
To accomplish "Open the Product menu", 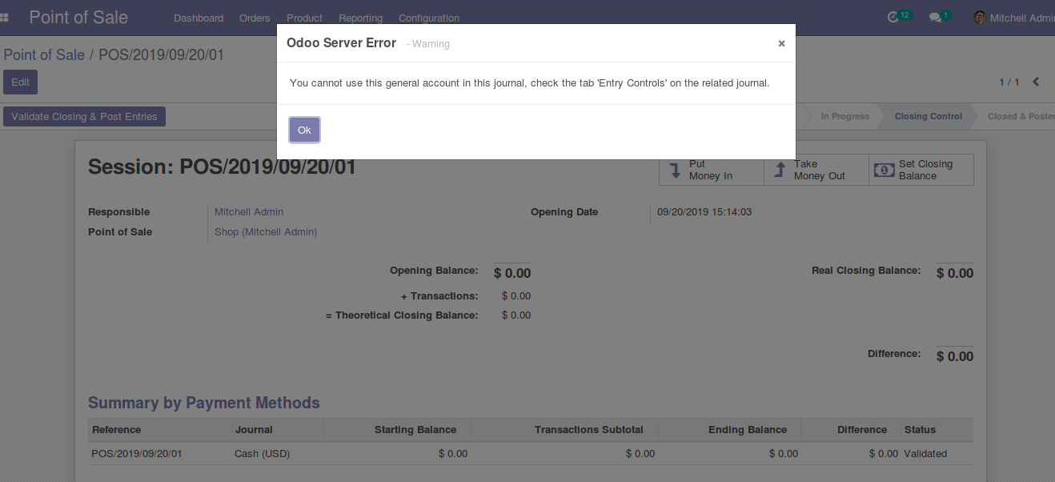I will click(304, 18).
